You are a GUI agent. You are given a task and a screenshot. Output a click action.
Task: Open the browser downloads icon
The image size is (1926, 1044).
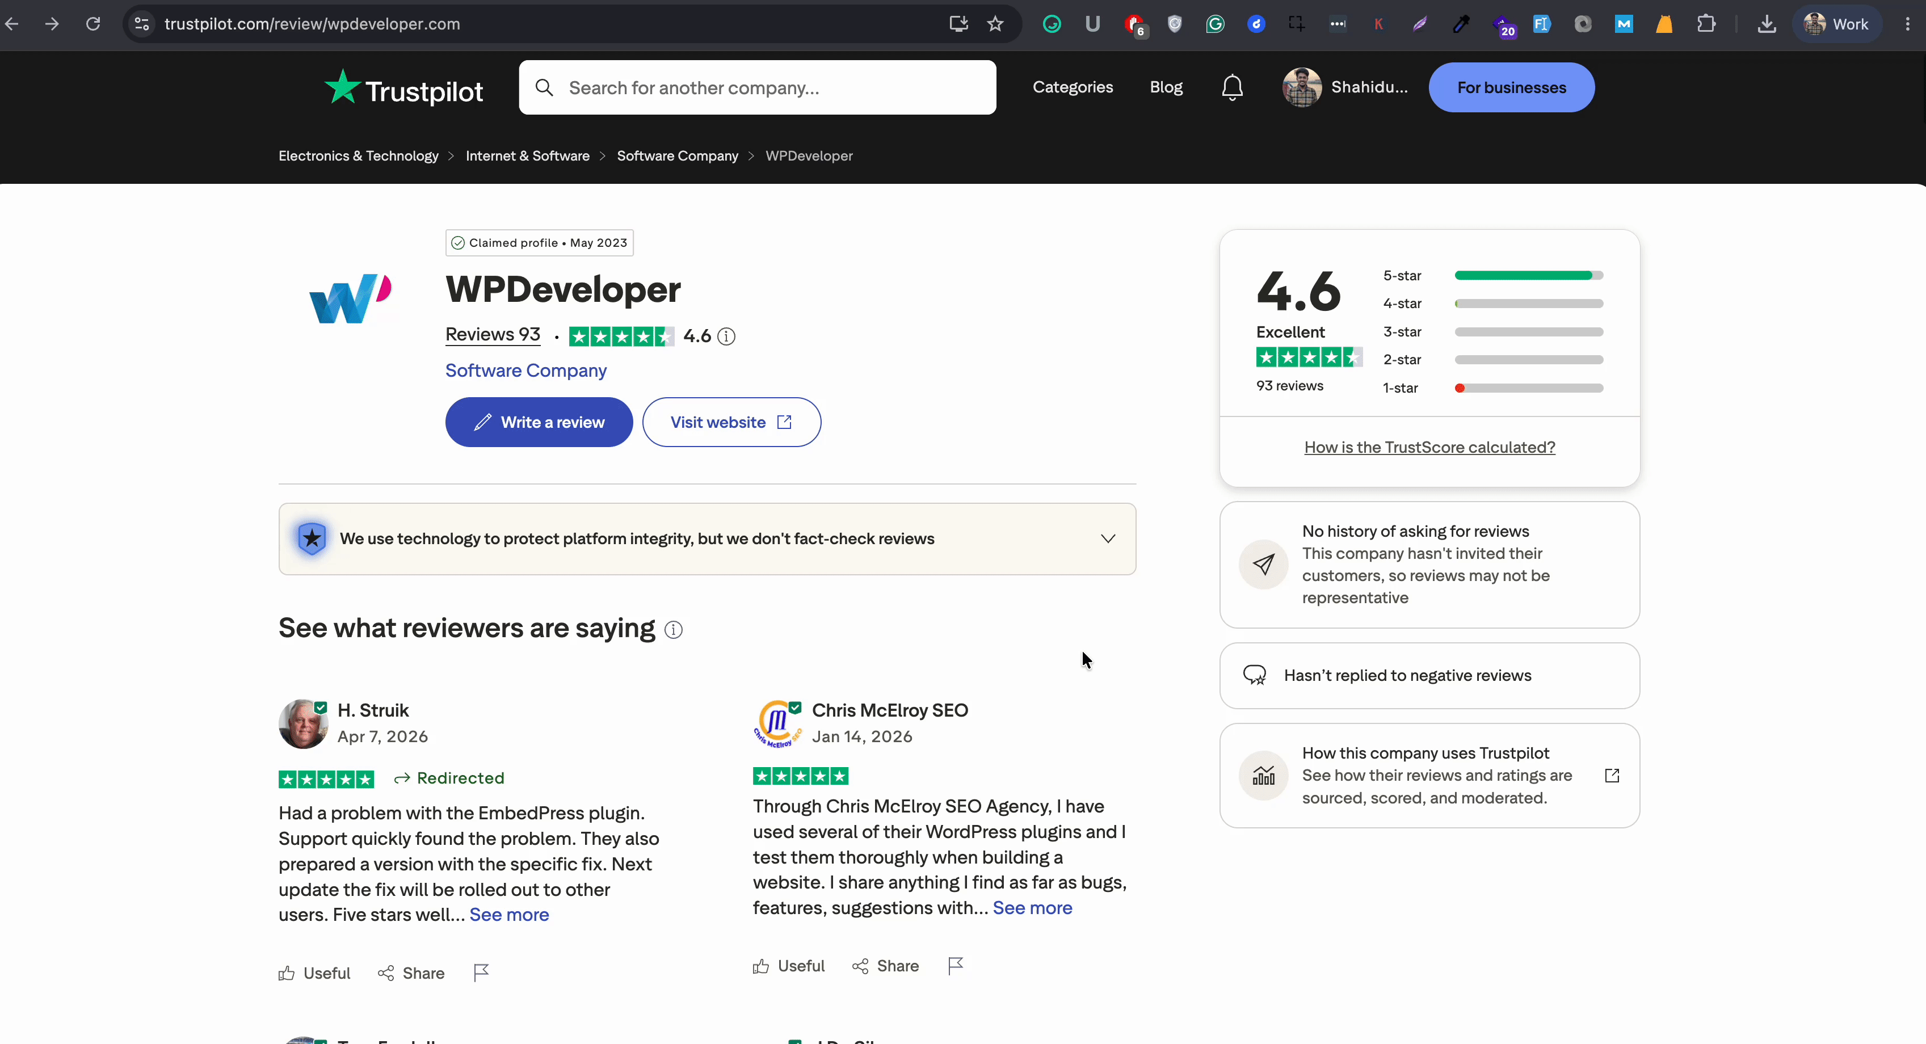coord(1767,24)
